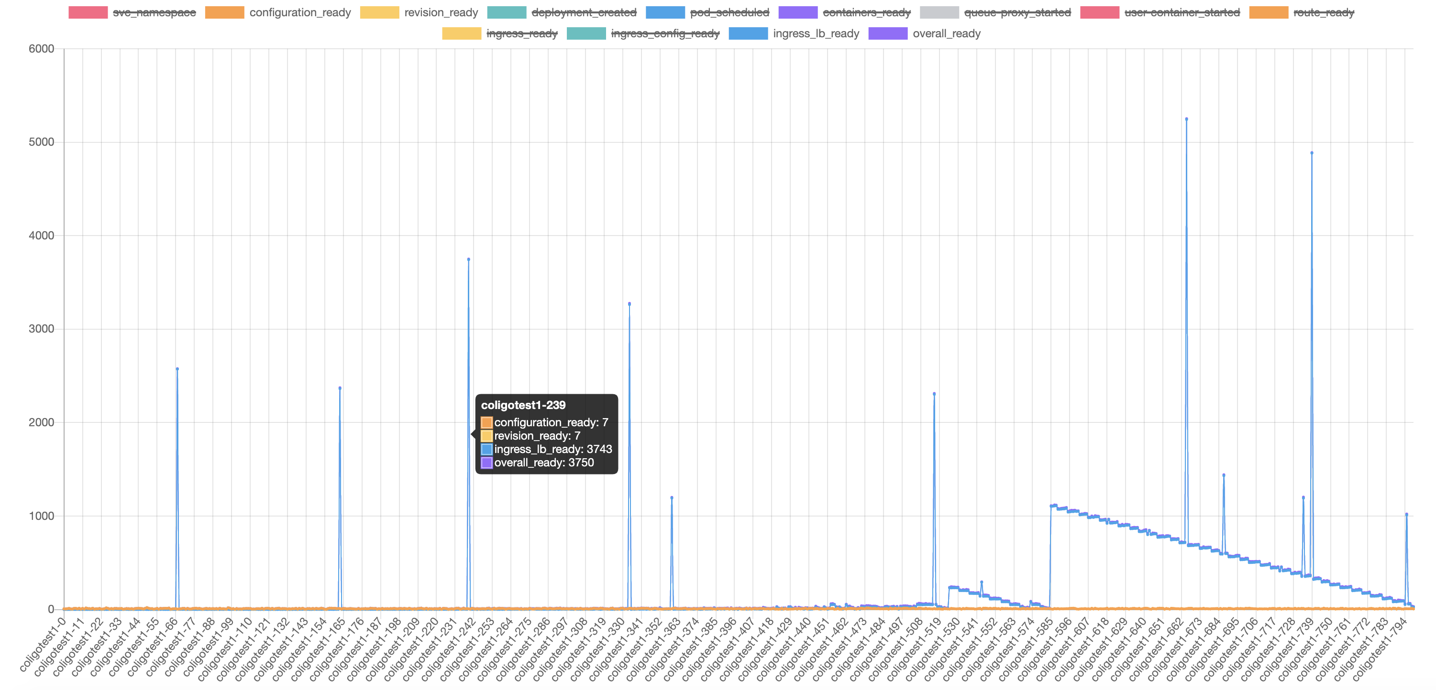Click the 4880 peak near coligotest1-739
This screenshot has width=1436, height=690.
click(x=1312, y=152)
